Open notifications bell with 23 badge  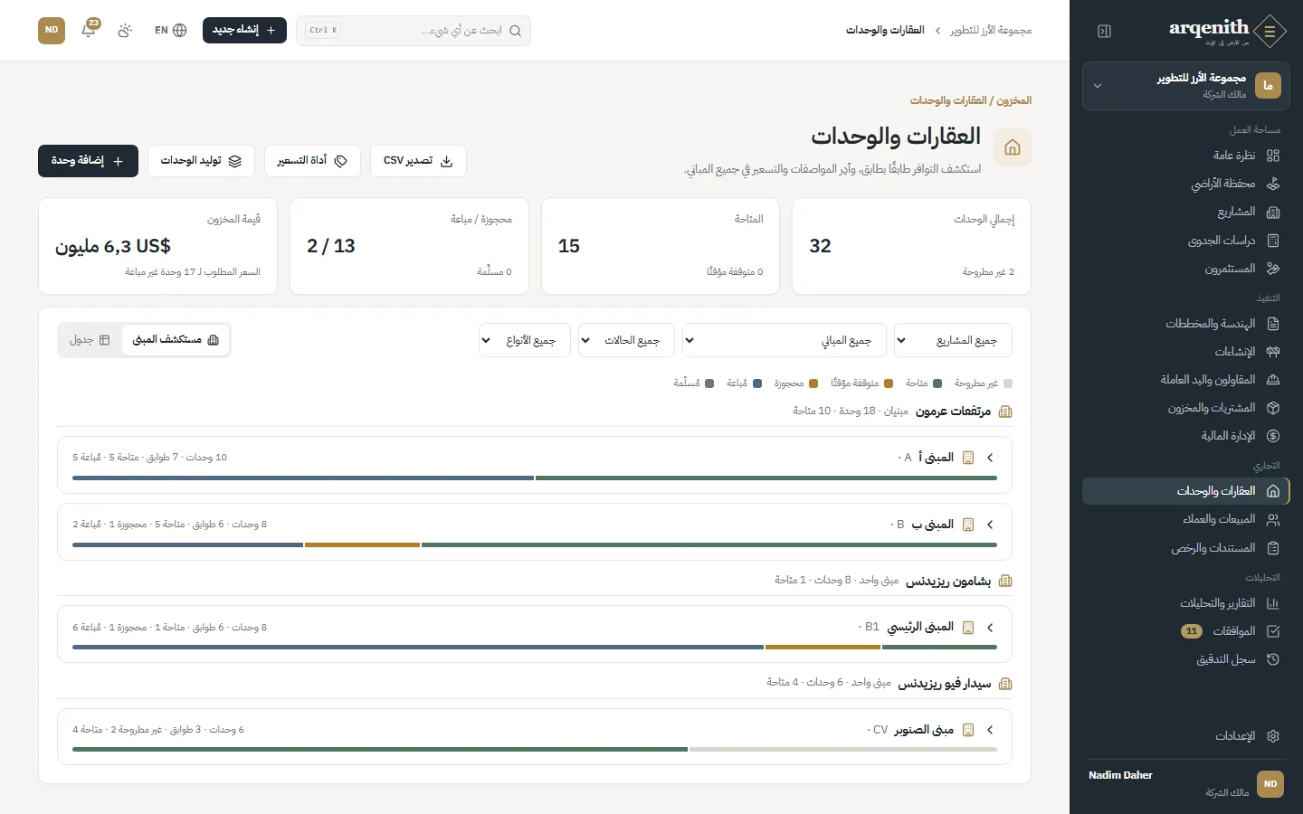[x=89, y=30]
